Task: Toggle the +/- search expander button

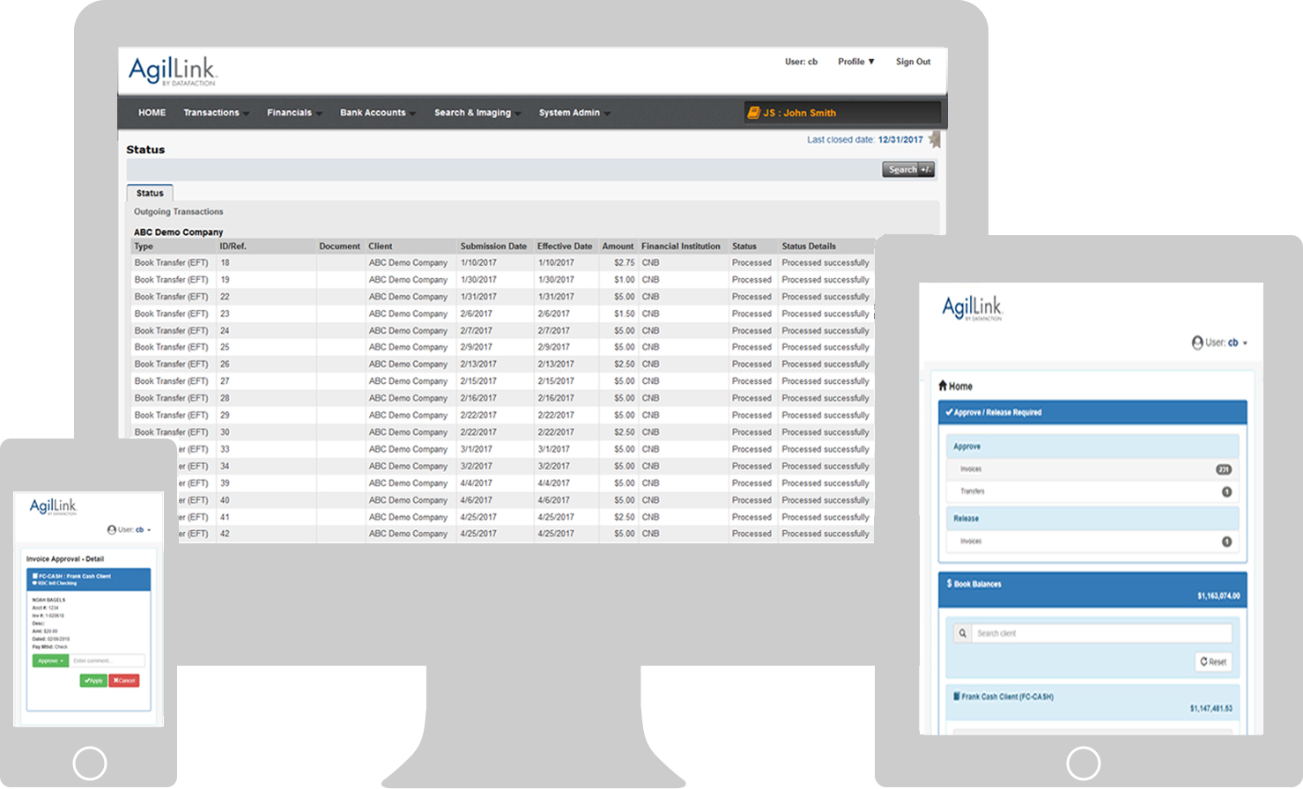Action: click(x=926, y=169)
